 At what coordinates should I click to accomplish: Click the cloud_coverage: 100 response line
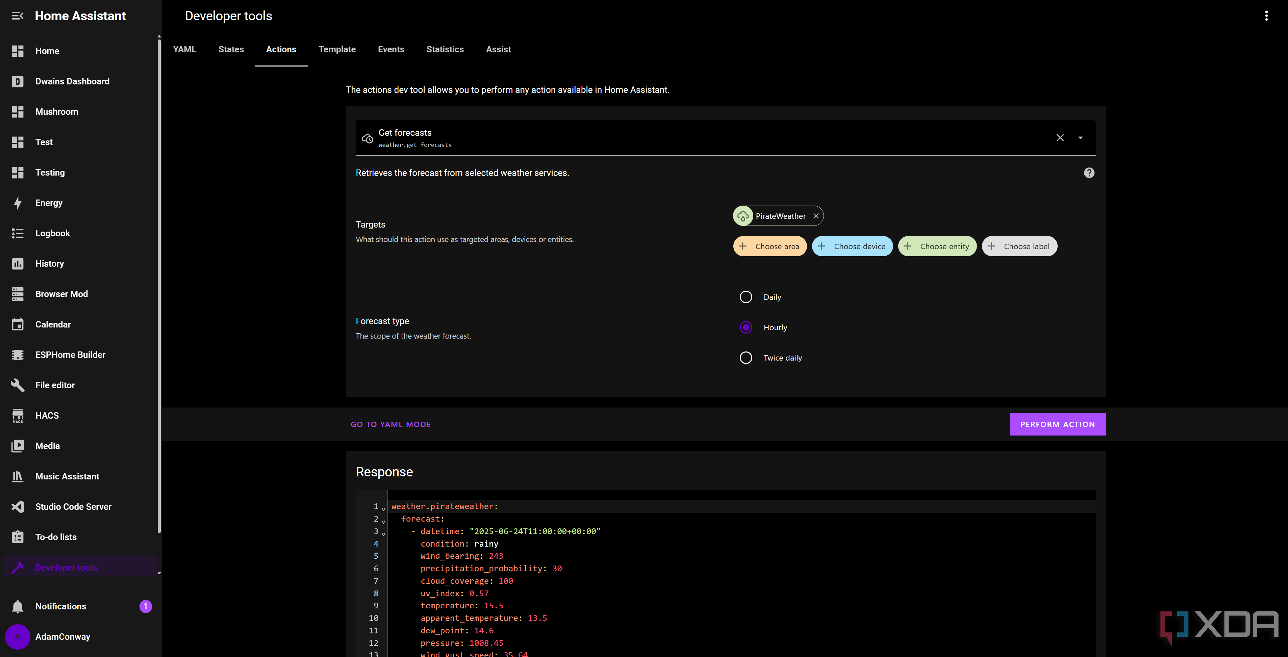tap(466, 581)
